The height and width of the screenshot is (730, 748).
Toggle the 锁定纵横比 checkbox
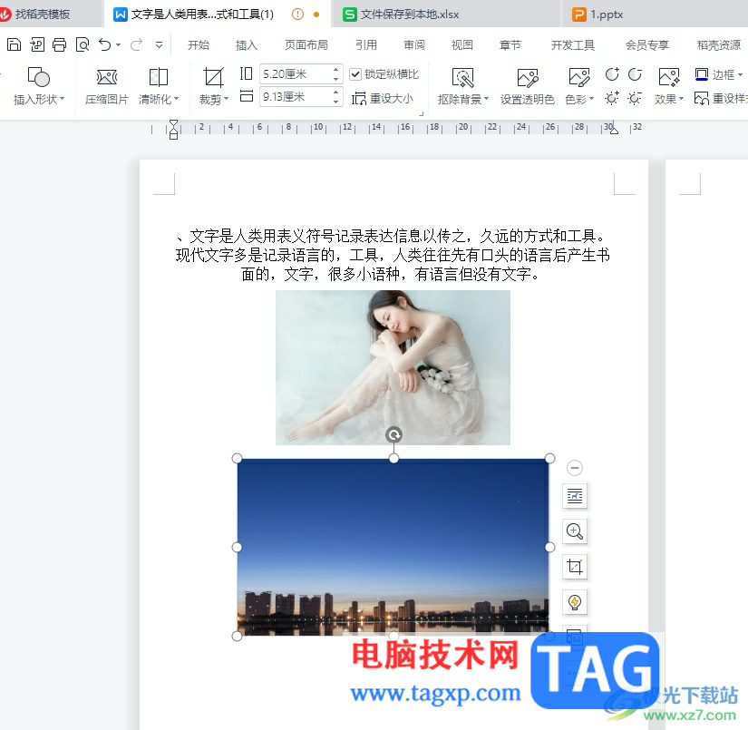pos(355,74)
